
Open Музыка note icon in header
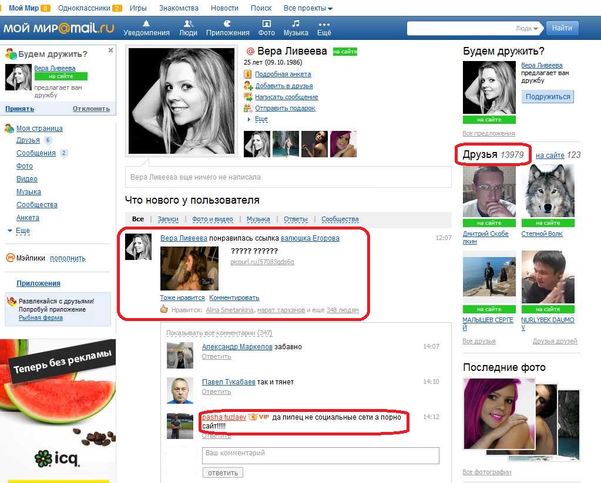pyautogui.click(x=296, y=23)
